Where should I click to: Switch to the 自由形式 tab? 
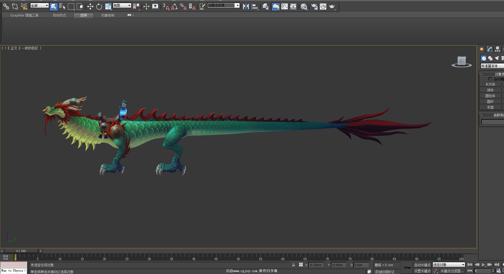[x=59, y=15]
